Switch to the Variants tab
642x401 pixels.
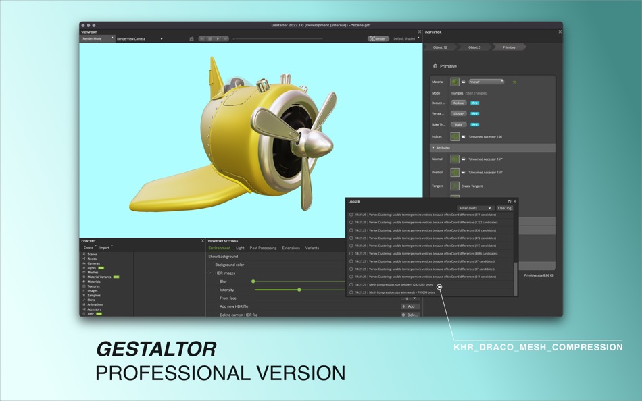(x=312, y=248)
